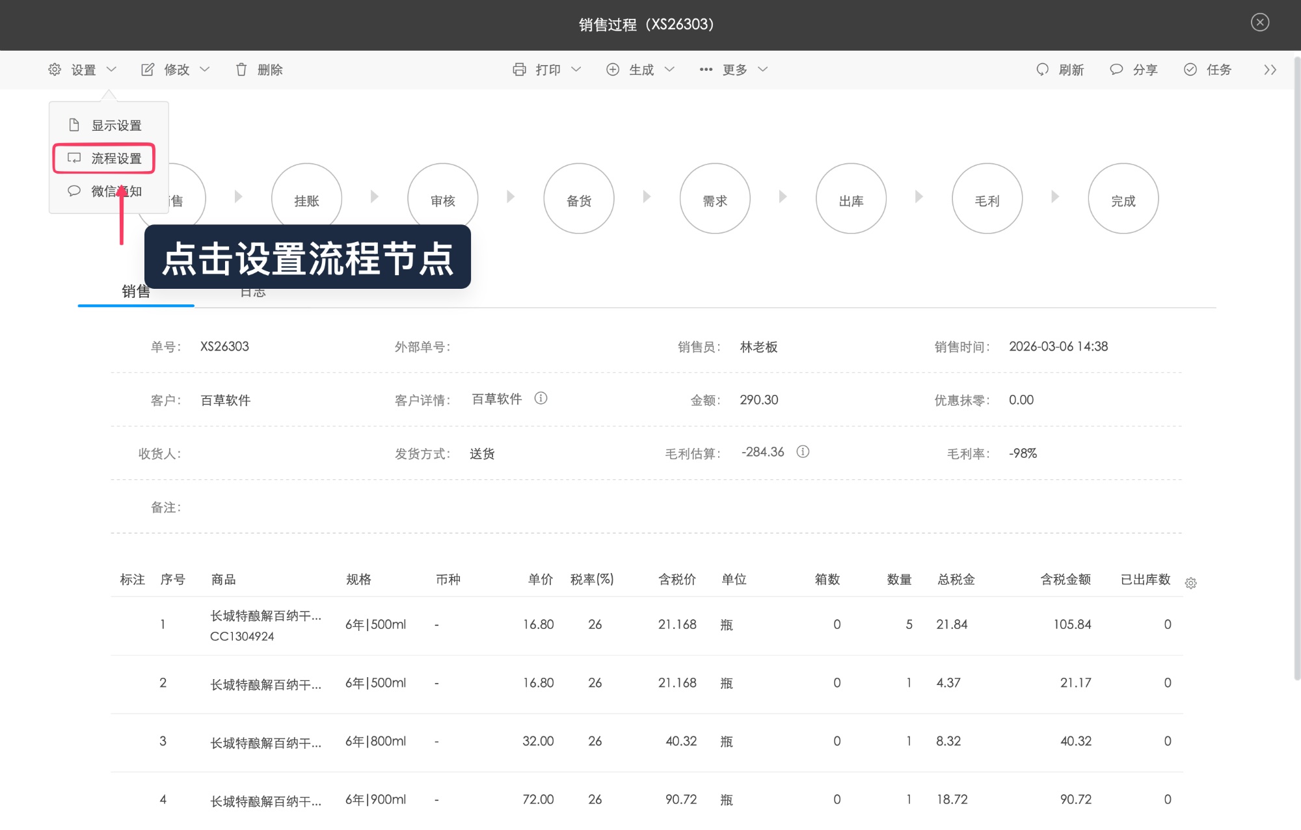Image resolution: width=1301 pixels, height=830 pixels.
Task: Click the 客户详情 info icon beside 百草软件
Action: click(x=542, y=399)
